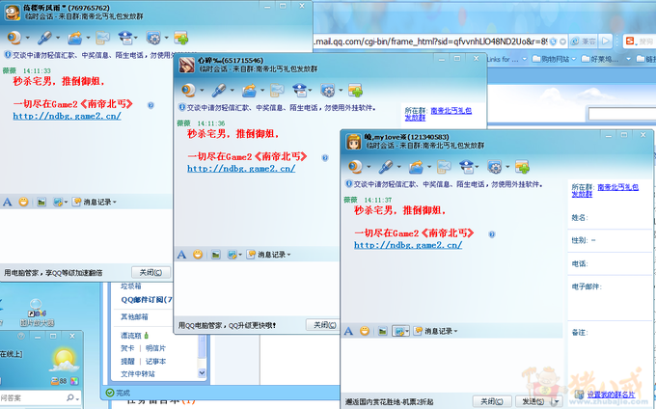Open ndbg.game2.cn link in chat 121340583
The height and width of the screenshot is (409, 656).
coord(408,245)
